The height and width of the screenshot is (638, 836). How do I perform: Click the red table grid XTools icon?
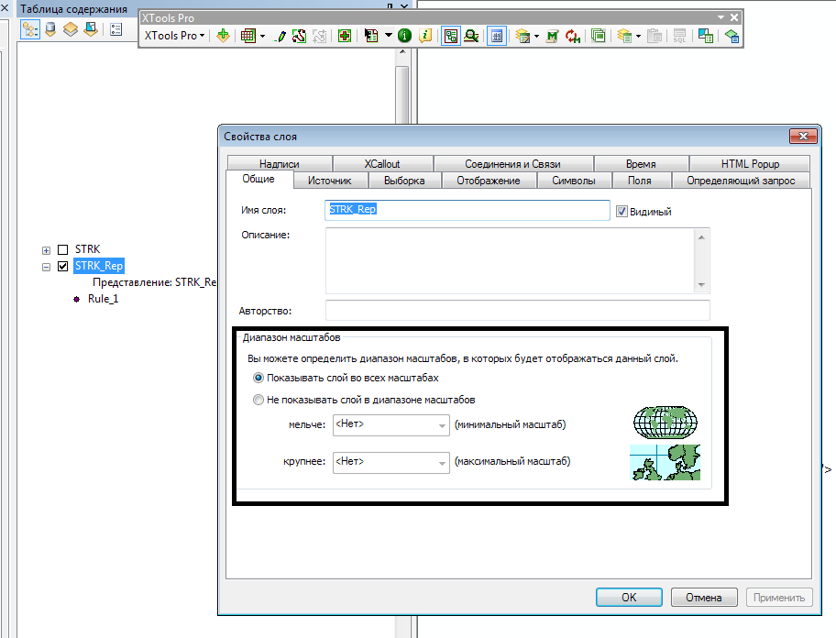(x=247, y=36)
